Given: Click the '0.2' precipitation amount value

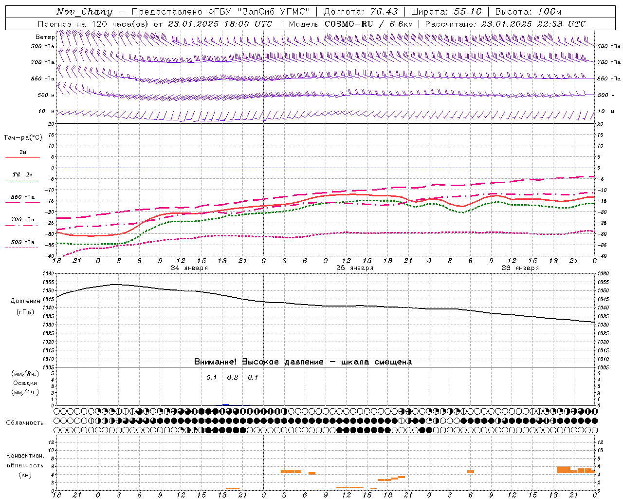Looking at the screenshot, I should click(x=233, y=377).
